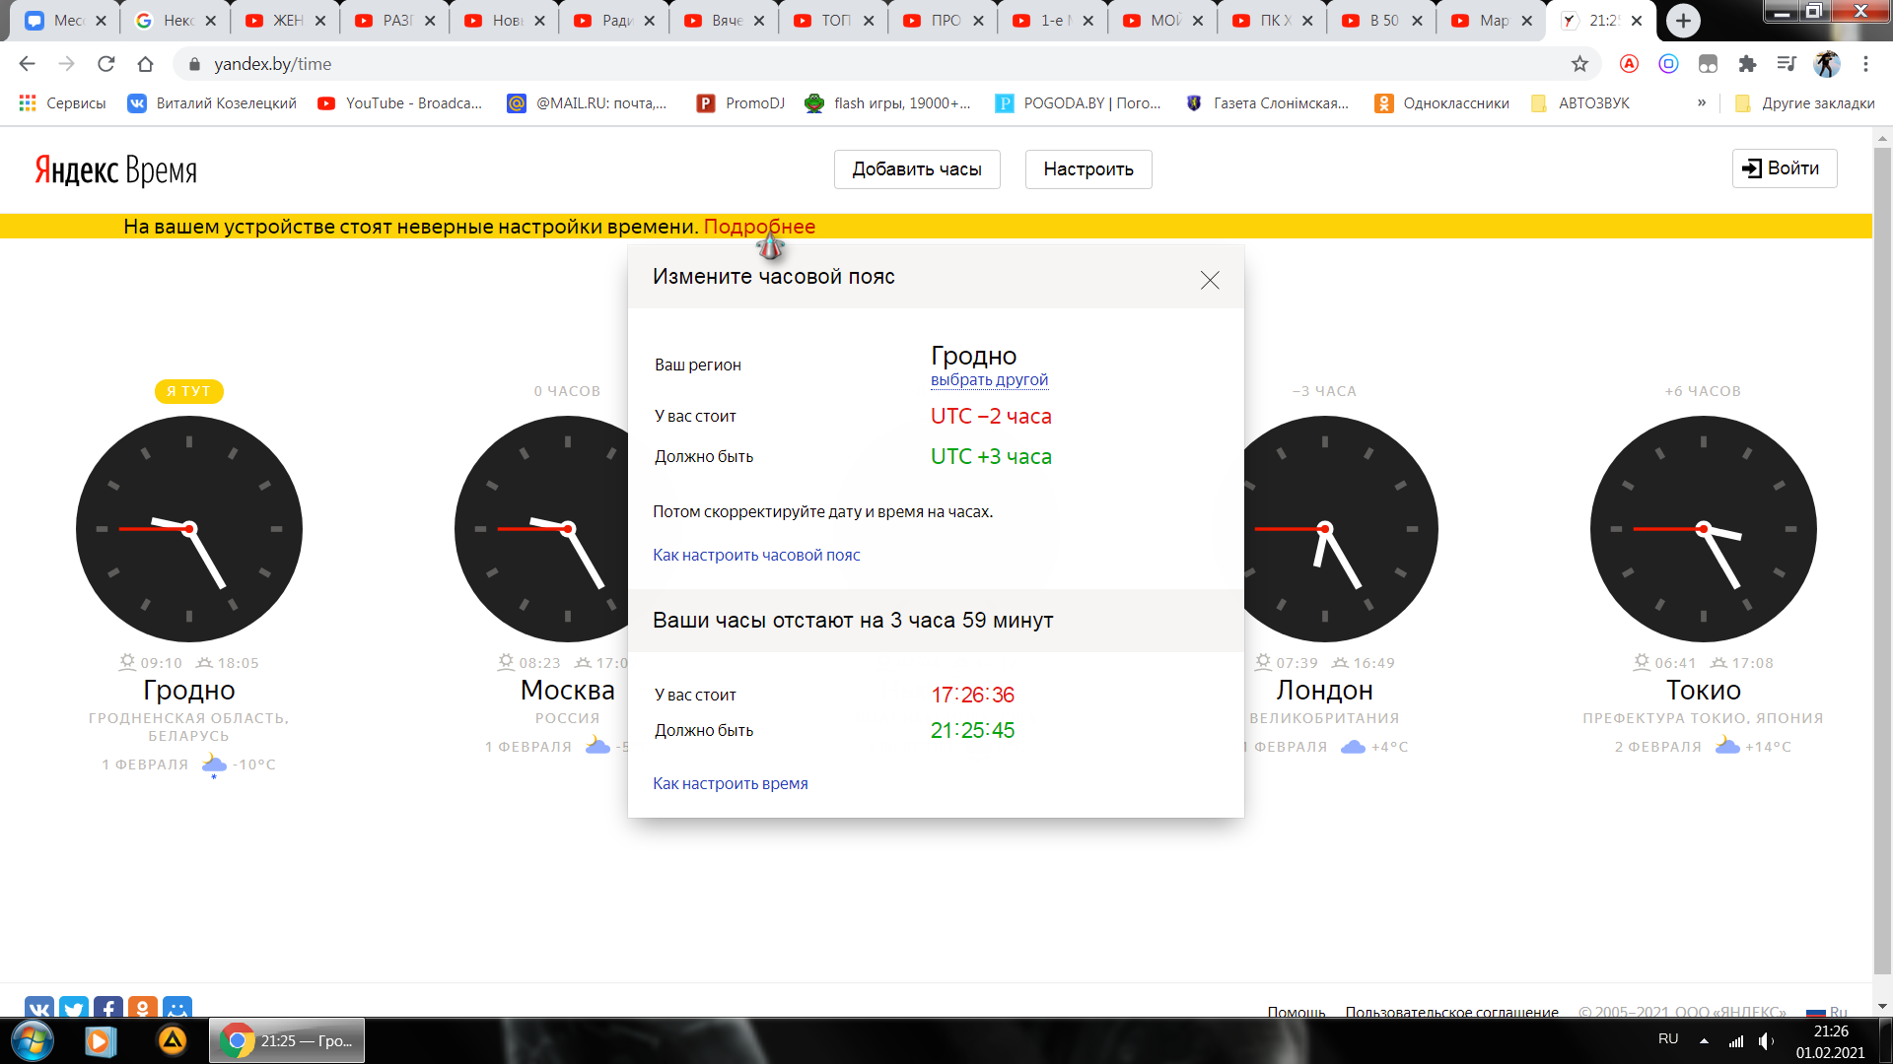Click Настроить button
The image size is (1893, 1064).
click(1088, 169)
